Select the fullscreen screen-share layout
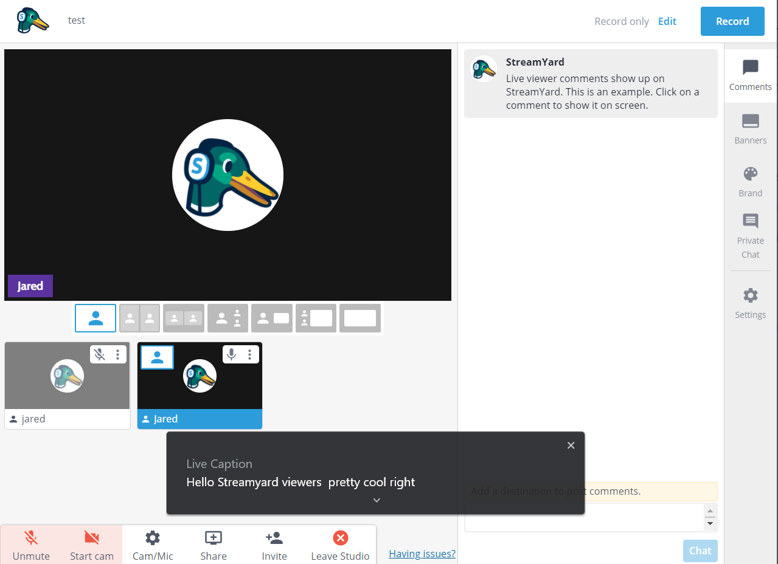The image size is (778, 564). [x=360, y=318]
